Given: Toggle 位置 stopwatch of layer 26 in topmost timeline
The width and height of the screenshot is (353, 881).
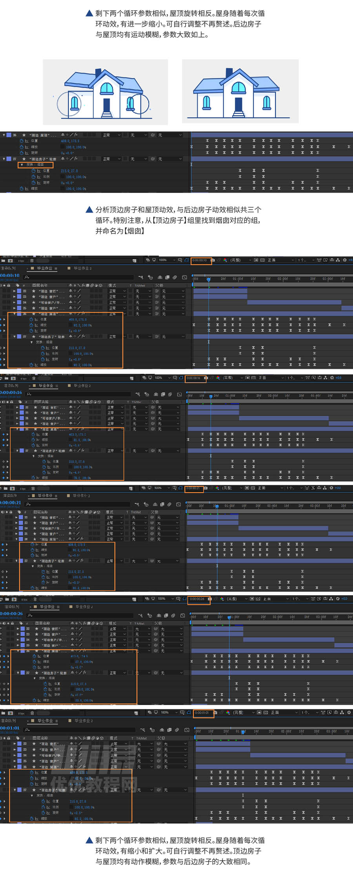Looking at the screenshot, I should [x=22, y=141].
